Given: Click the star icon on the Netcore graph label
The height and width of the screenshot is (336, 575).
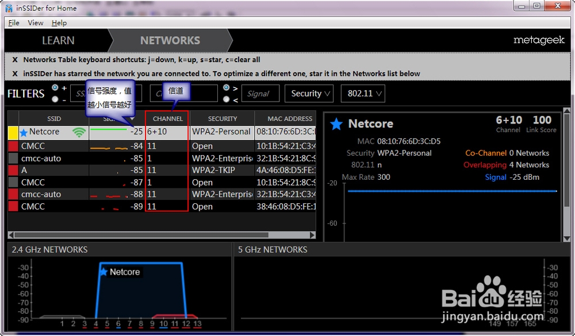Looking at the screenshot, I should click(103, 272).
